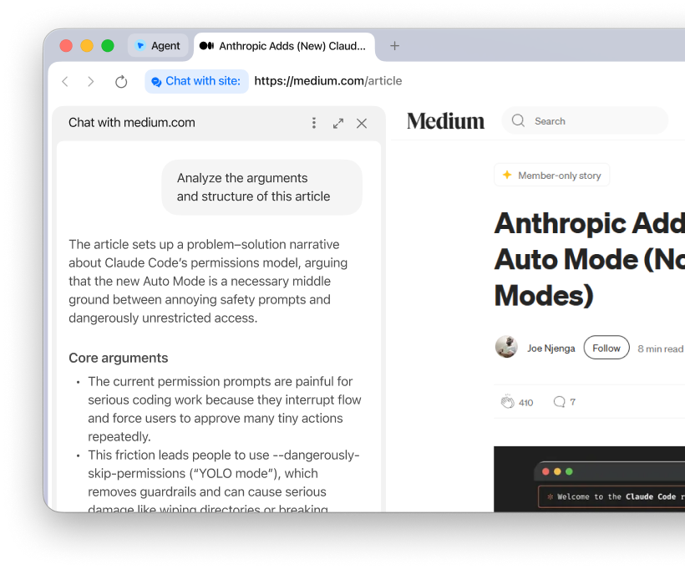Click the chat bubble icon in Chat with site

tap(156, 82)
